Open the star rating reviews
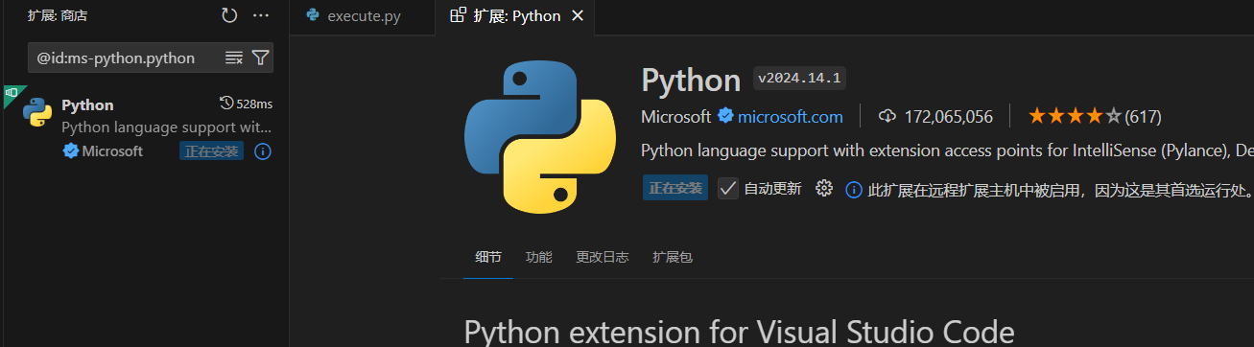Screen dimensions: 1254x347 [1095, 117]
